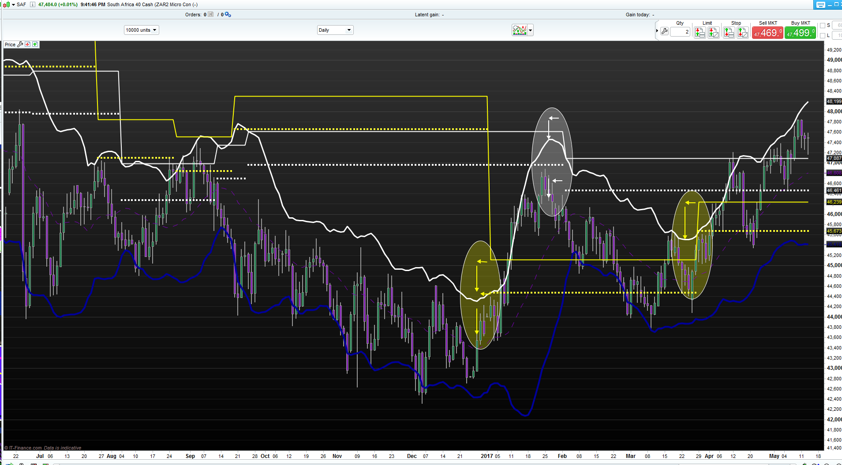The height and width of the screenshot is (465, 842).
Task: Place a sell Stop order icon
Action: 743,32
